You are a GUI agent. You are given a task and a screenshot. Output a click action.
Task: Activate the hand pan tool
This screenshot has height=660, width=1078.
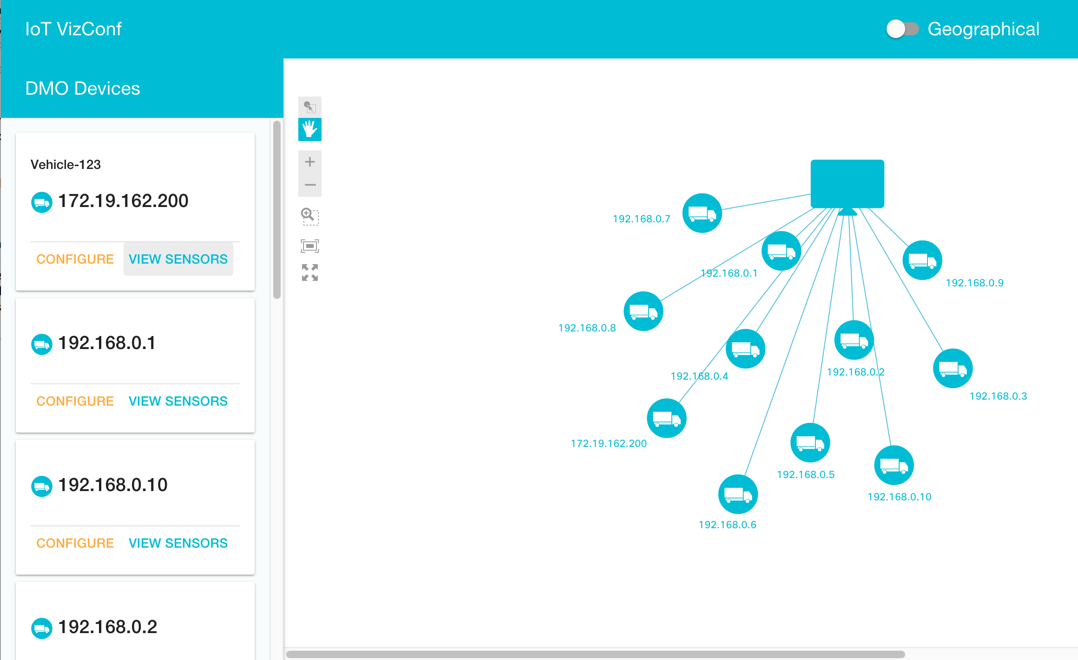(x=309, y=129)
